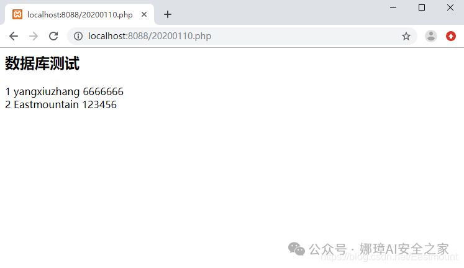
Task: Reload the localhost page
Action: click(53, 36)
